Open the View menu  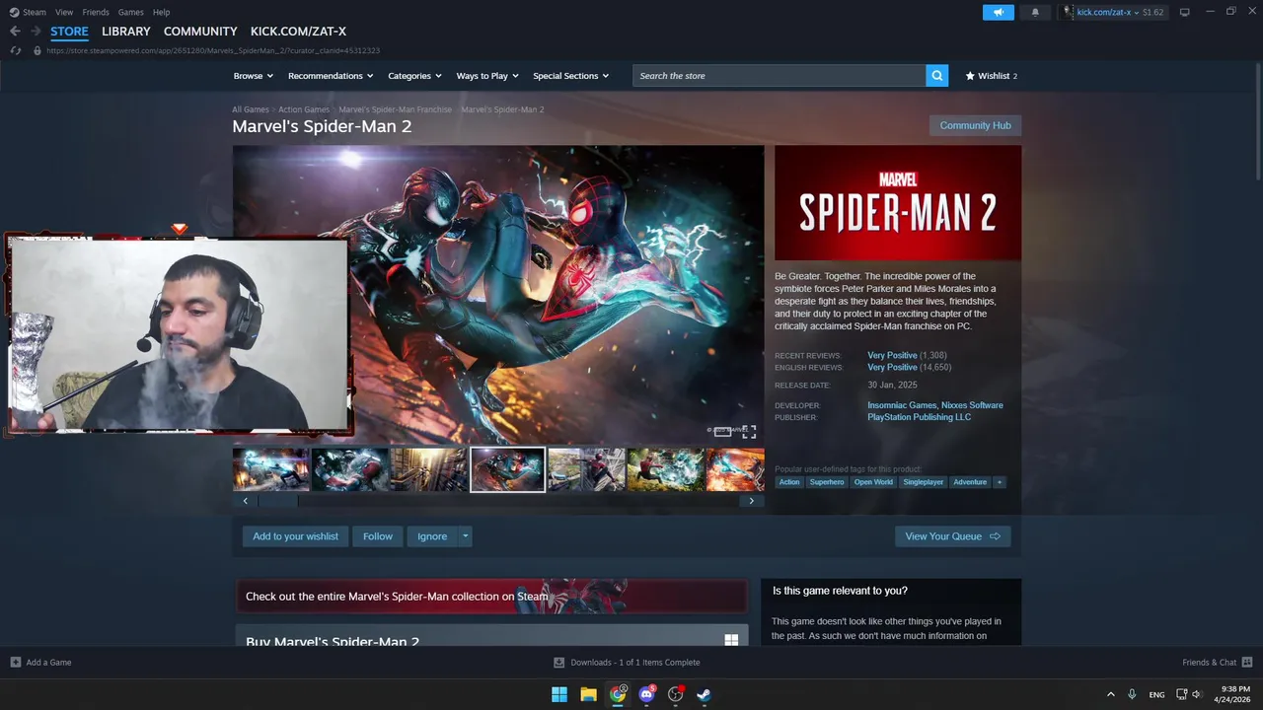click(x=64, y=12)
